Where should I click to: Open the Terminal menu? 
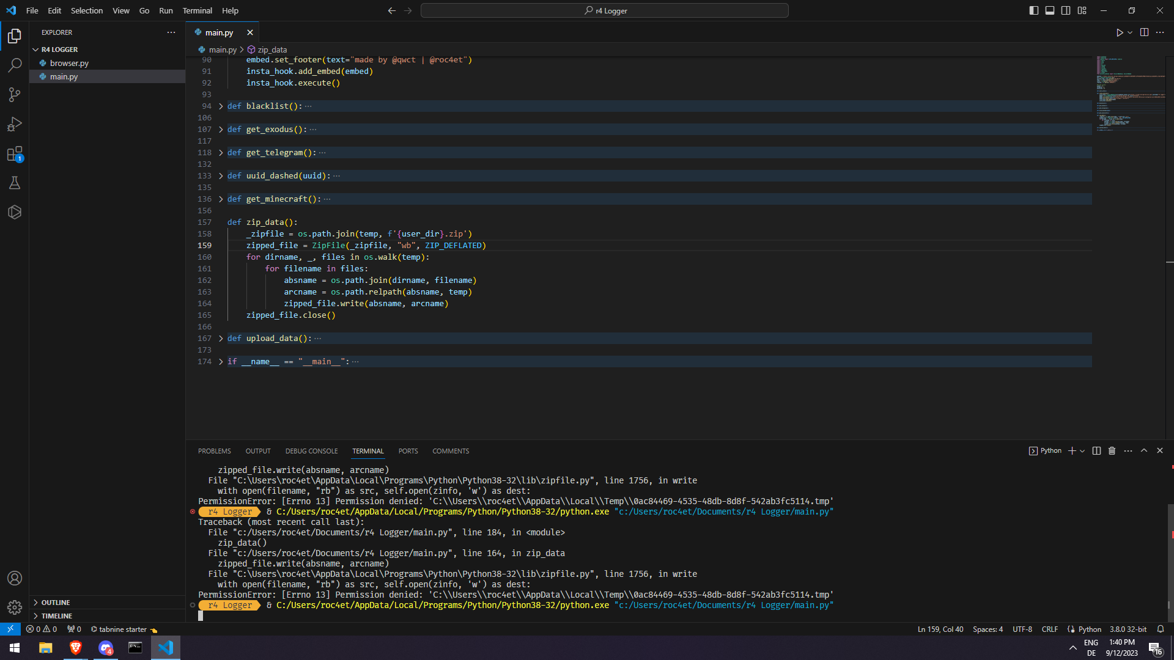click(197, 10)
